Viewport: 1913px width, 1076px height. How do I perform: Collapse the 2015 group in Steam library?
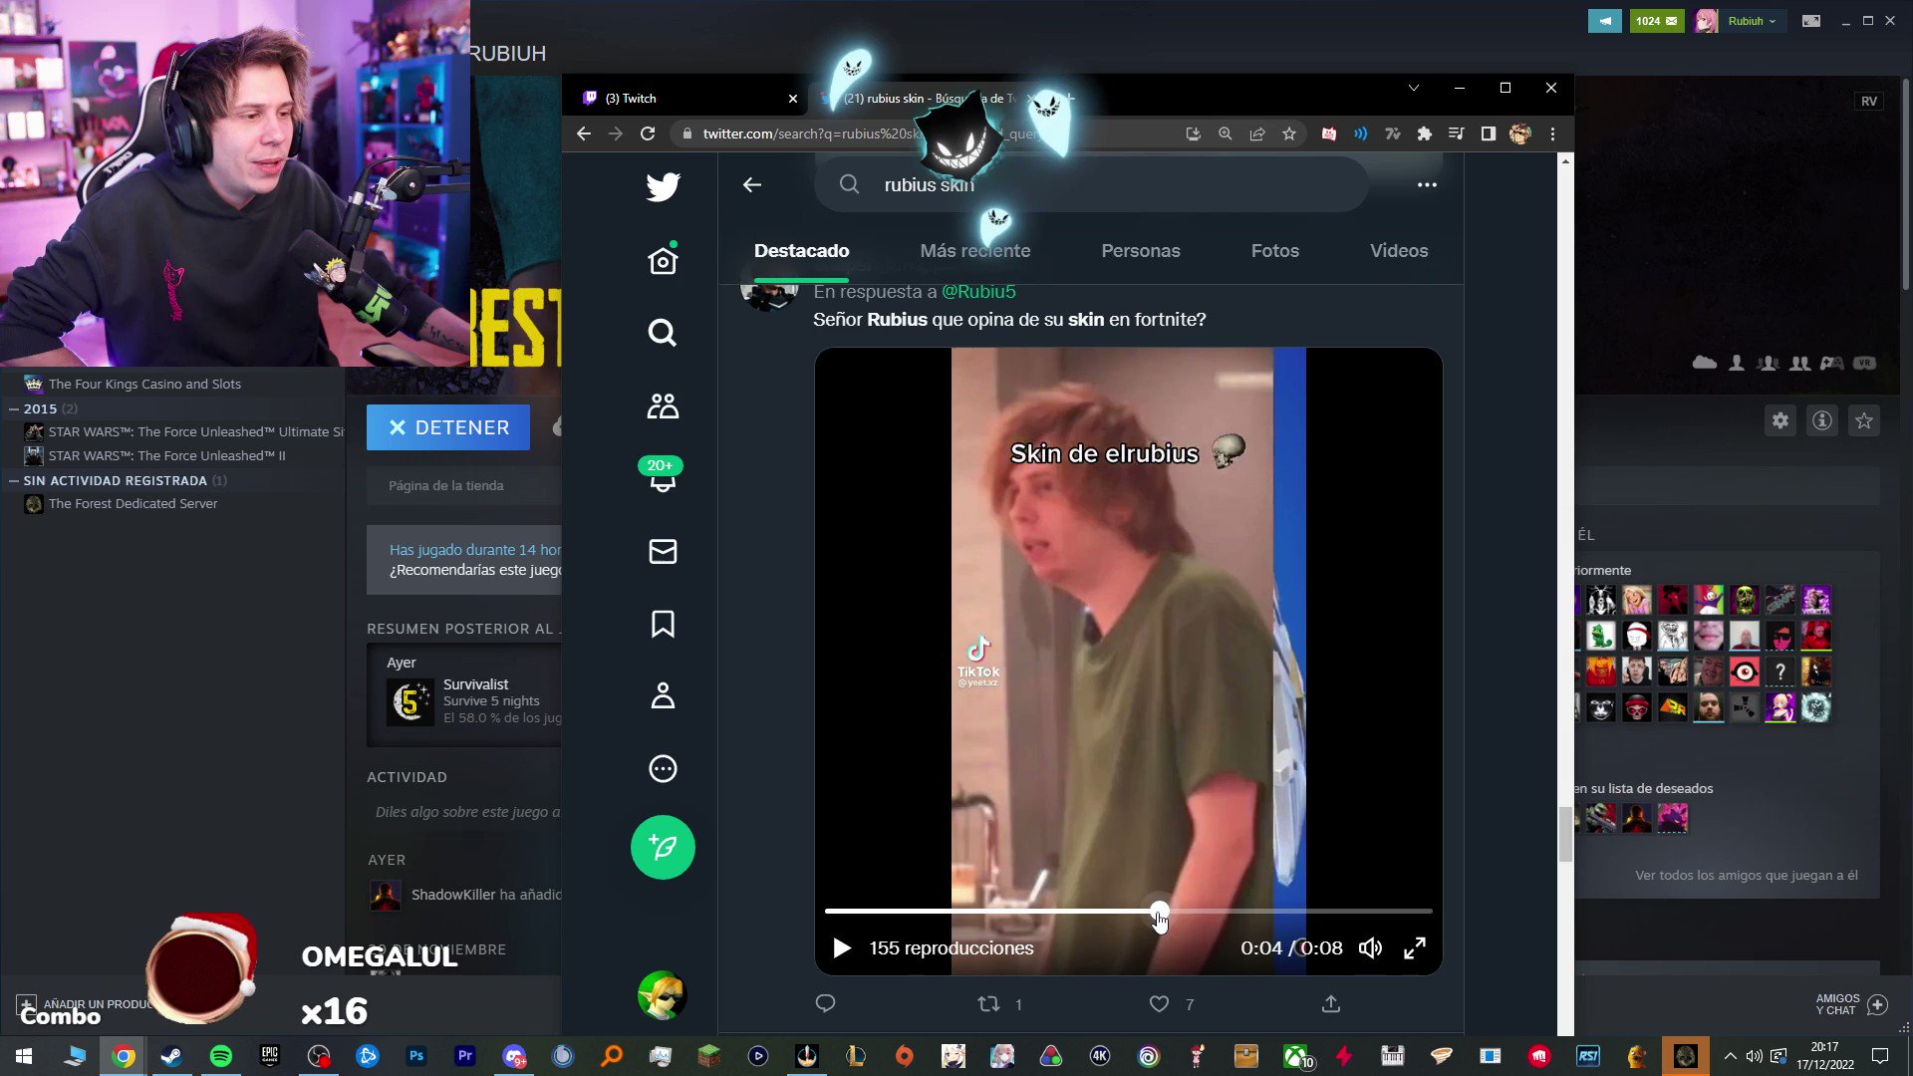pos(15,408)
